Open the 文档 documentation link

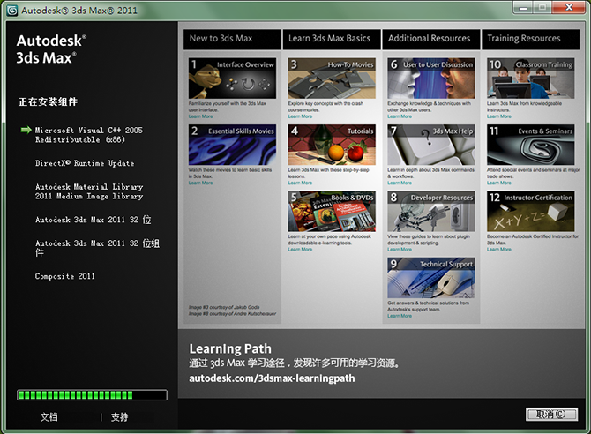[x=49, y=417]
